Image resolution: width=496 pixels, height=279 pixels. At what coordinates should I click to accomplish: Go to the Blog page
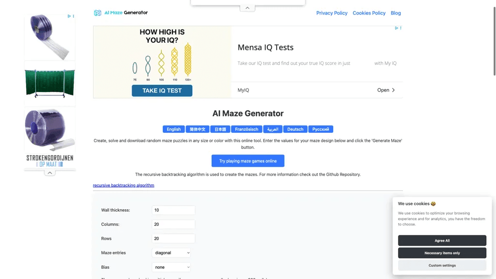396,13
